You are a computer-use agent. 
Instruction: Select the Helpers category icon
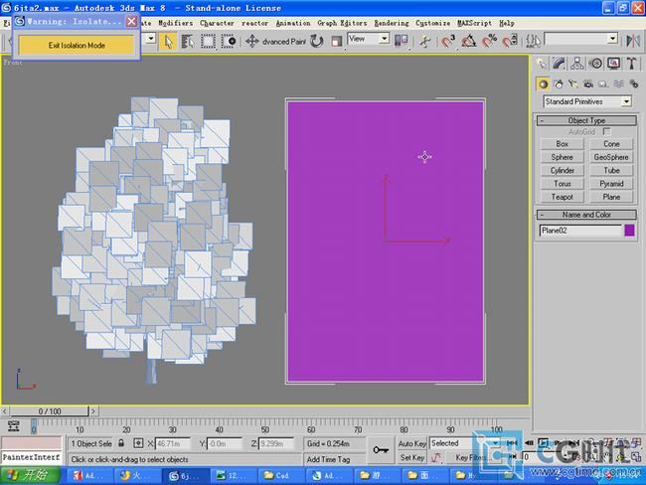click(603, 84)
